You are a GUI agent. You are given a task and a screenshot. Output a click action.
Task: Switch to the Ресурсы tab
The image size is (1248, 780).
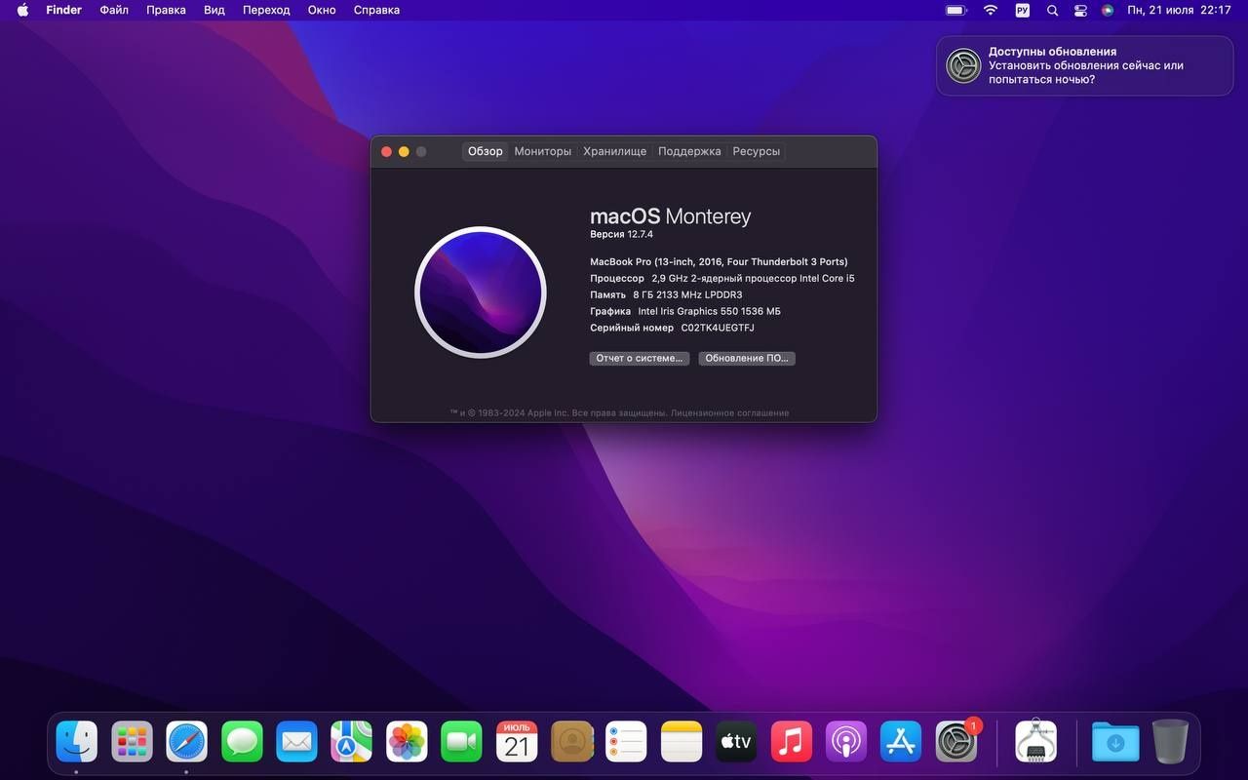757,151
